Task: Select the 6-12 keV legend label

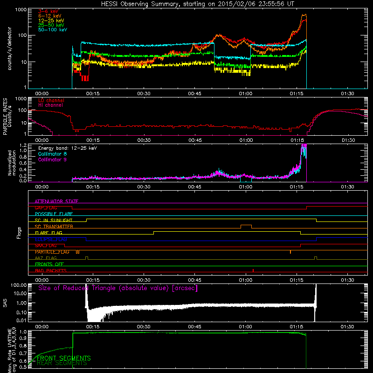Action: [x=50, y=16]
